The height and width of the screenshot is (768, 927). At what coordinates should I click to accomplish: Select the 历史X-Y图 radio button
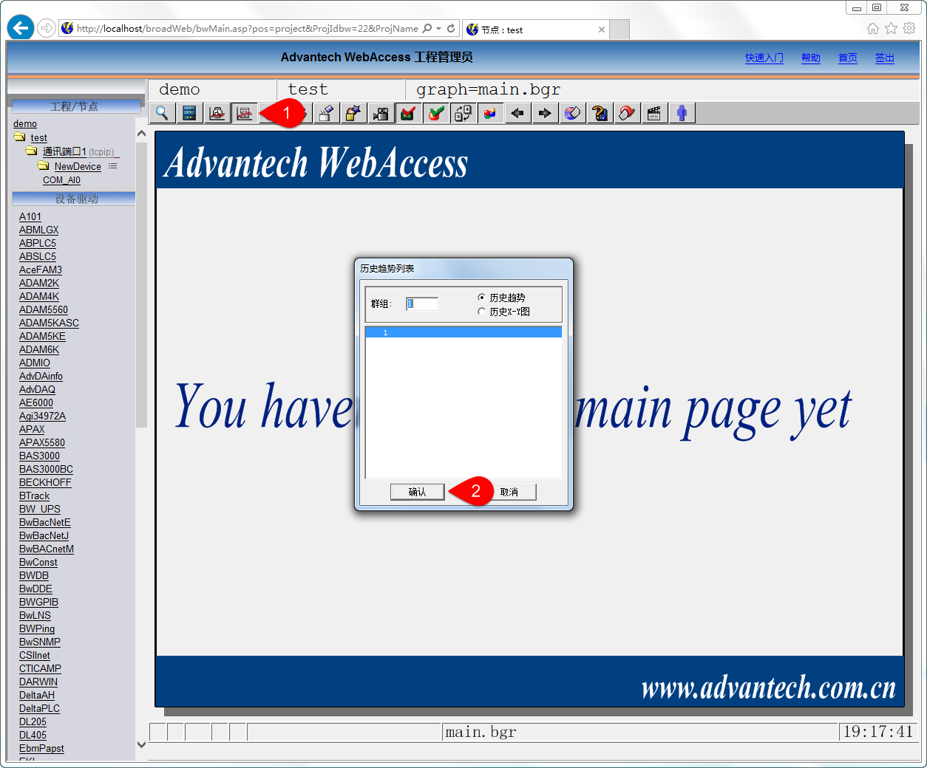482,312
